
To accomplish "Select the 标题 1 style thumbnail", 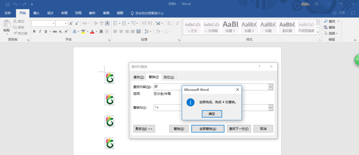I will (230, 27).
